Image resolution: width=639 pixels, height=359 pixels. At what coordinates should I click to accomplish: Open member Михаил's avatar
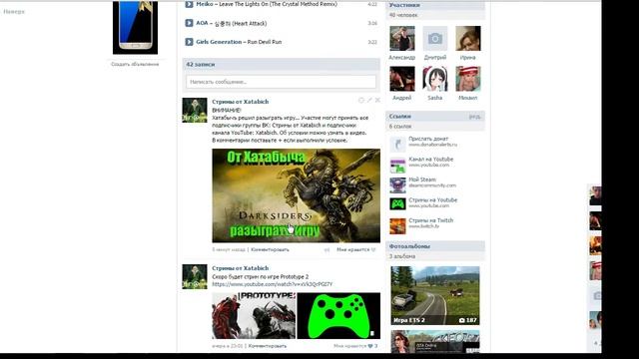tap(468, 79)
